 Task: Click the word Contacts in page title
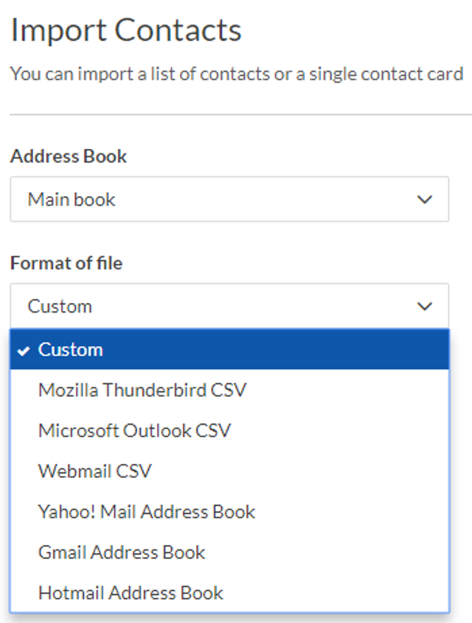tap(178, 30)
